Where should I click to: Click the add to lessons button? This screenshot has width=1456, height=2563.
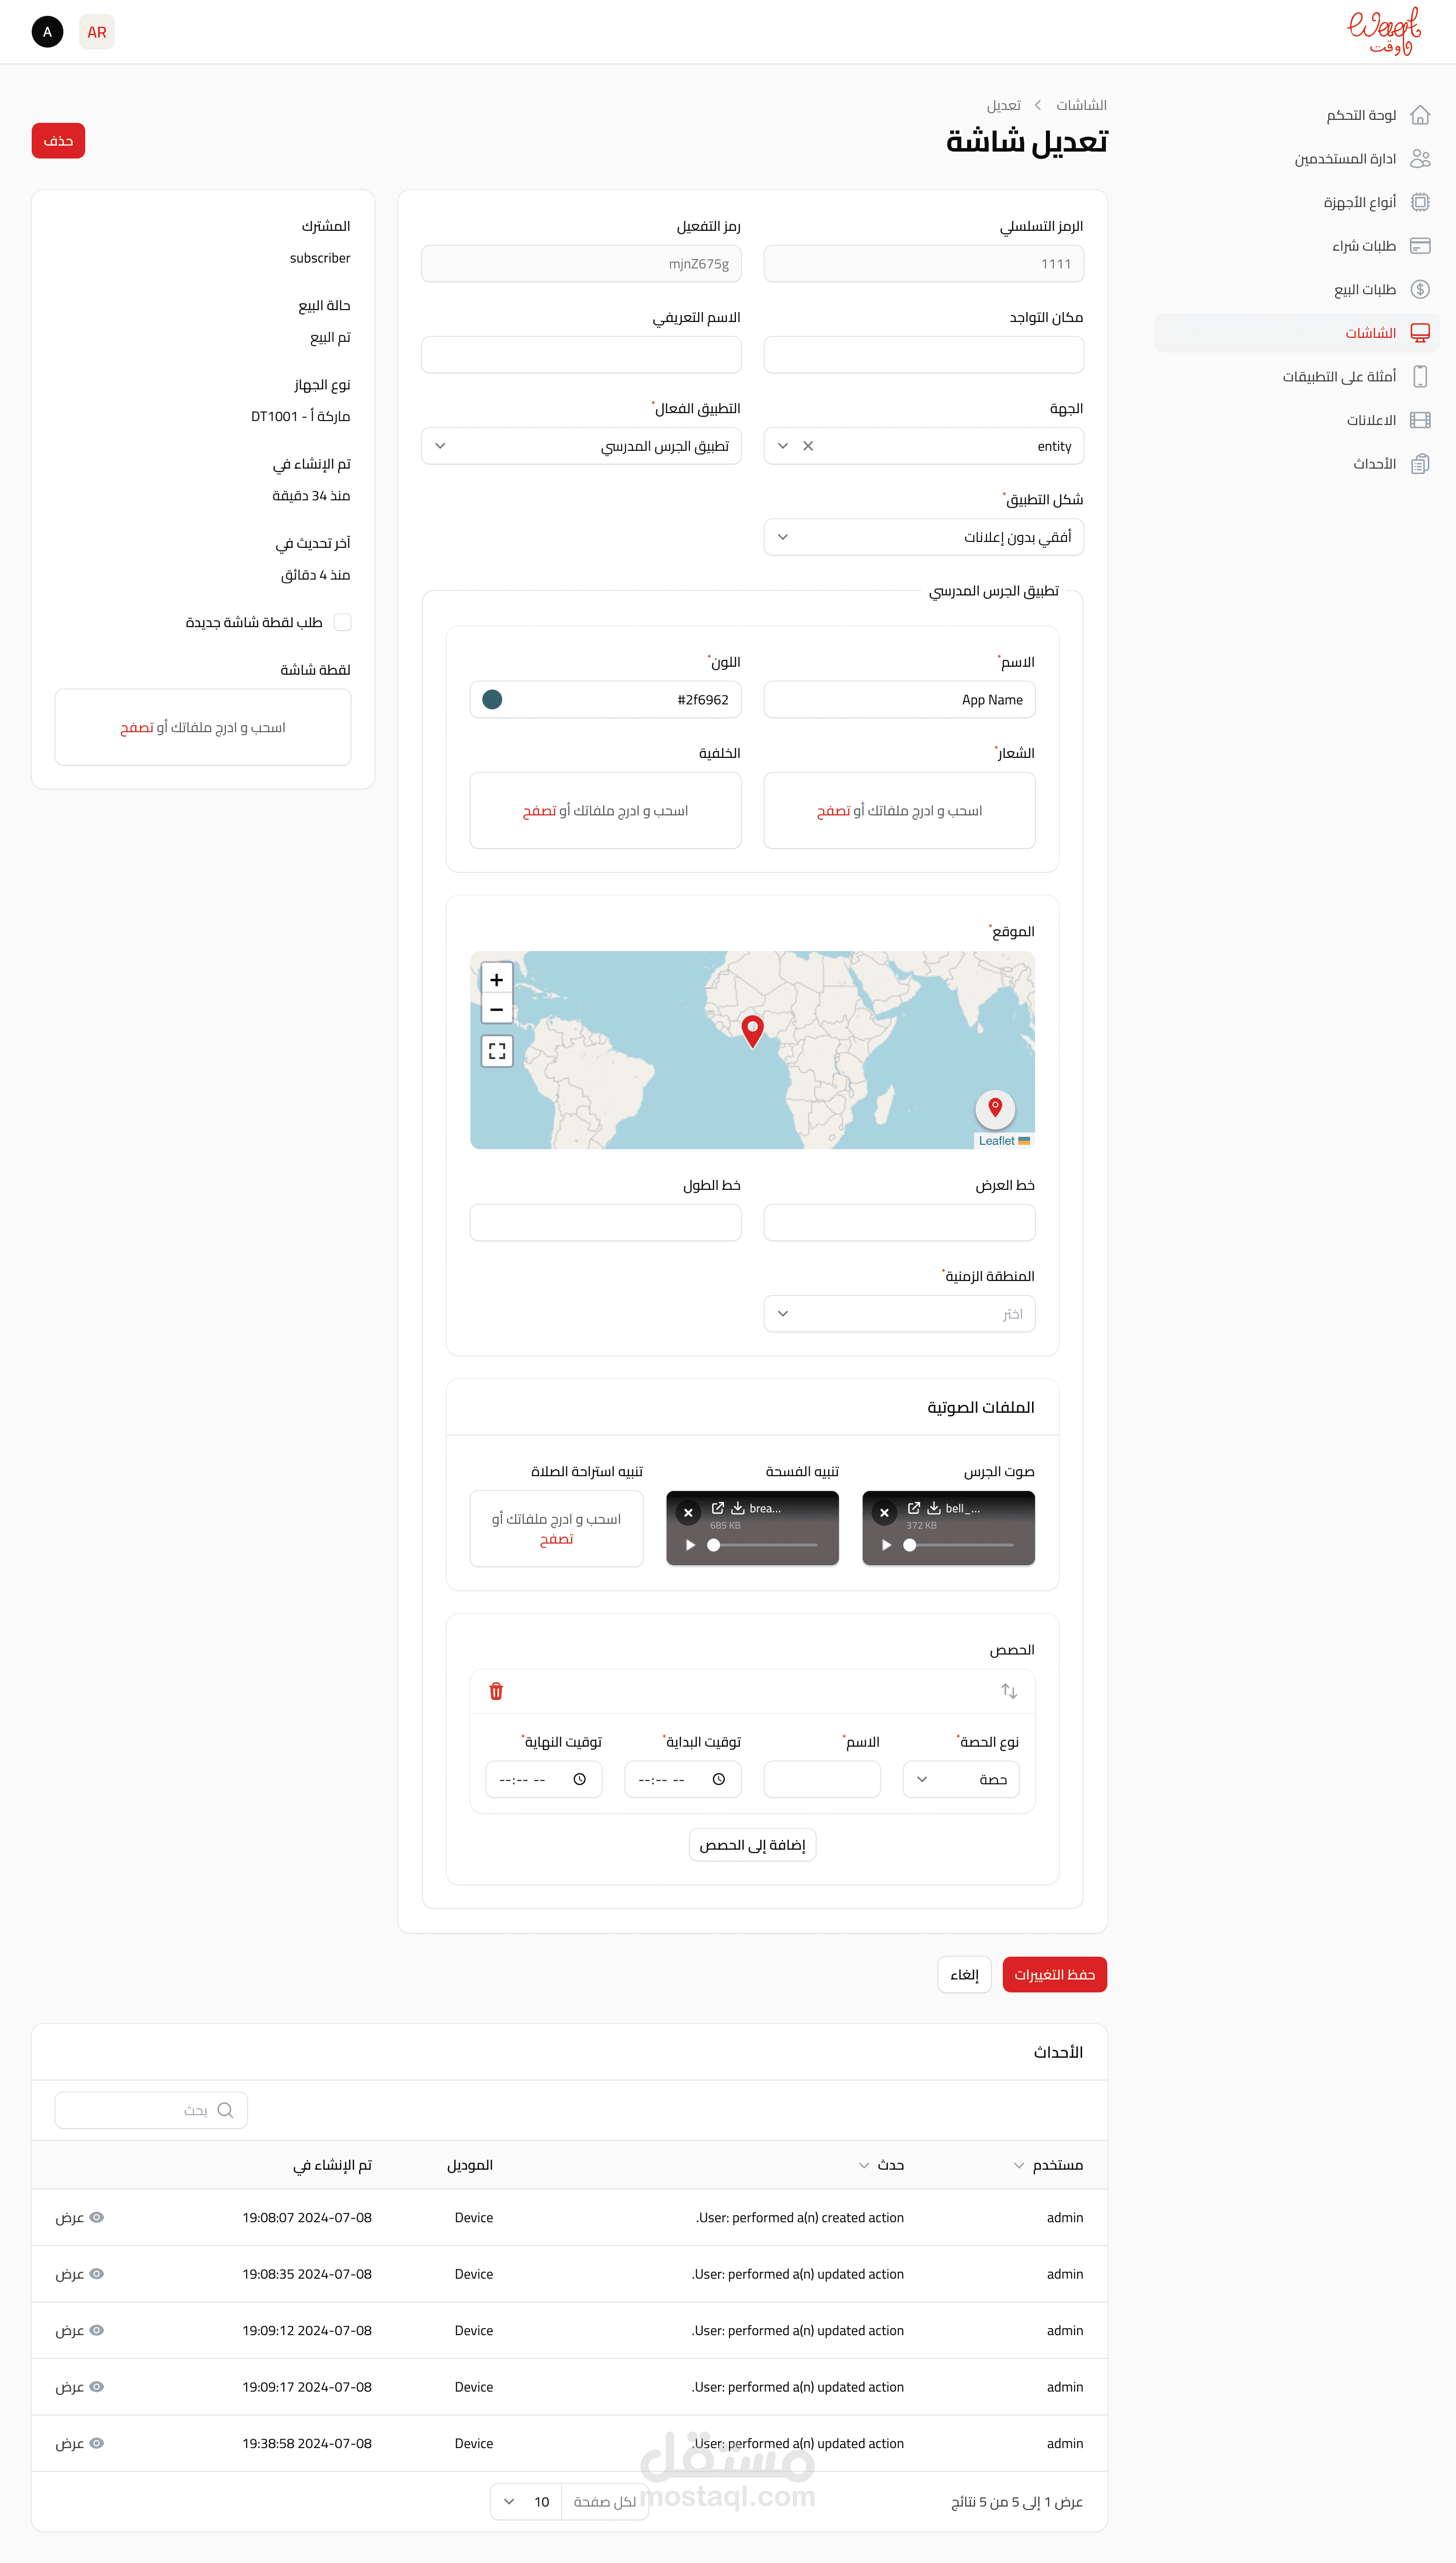point(752,1845)
